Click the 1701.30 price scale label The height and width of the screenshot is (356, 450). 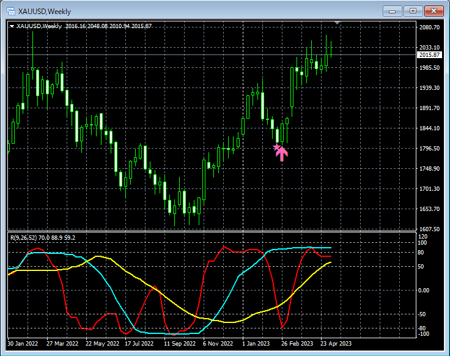pyautogui.click(x=429, y=188)
